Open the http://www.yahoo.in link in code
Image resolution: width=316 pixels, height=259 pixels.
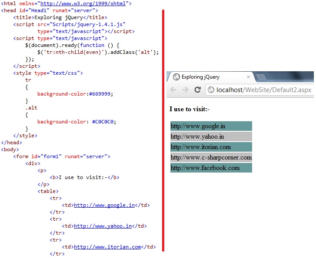pos(103,226)
